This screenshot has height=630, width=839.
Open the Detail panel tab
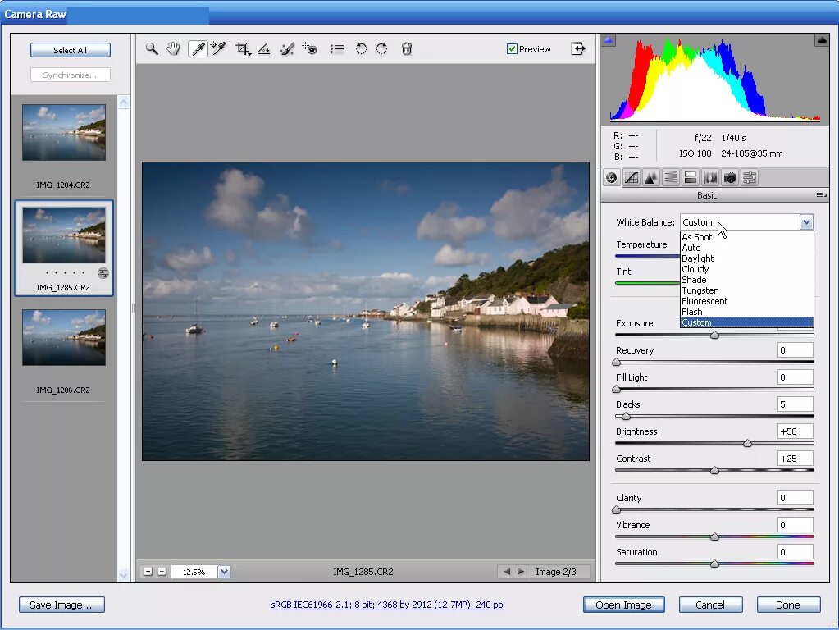[x=651, y=178]
